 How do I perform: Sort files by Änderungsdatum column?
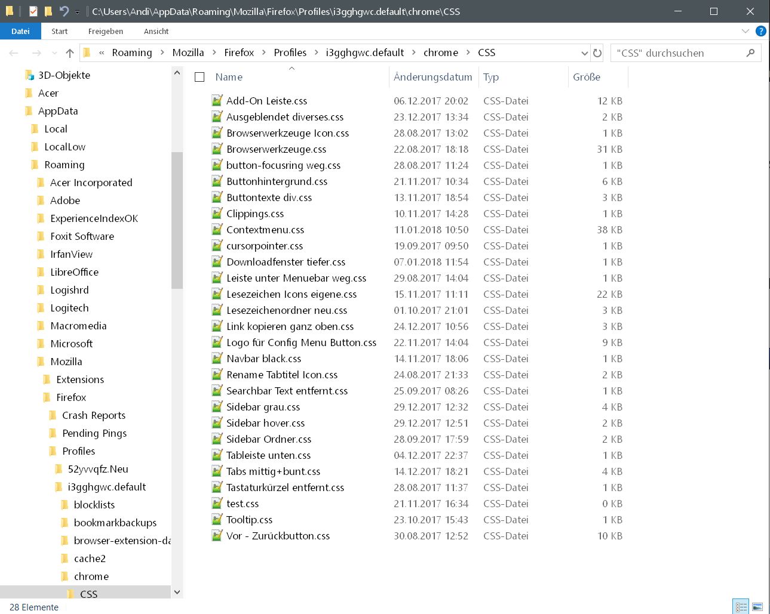[432, 77]
